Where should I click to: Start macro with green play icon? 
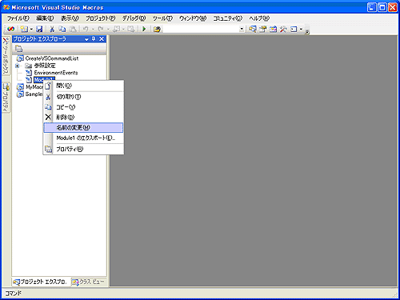coord(144,29)
